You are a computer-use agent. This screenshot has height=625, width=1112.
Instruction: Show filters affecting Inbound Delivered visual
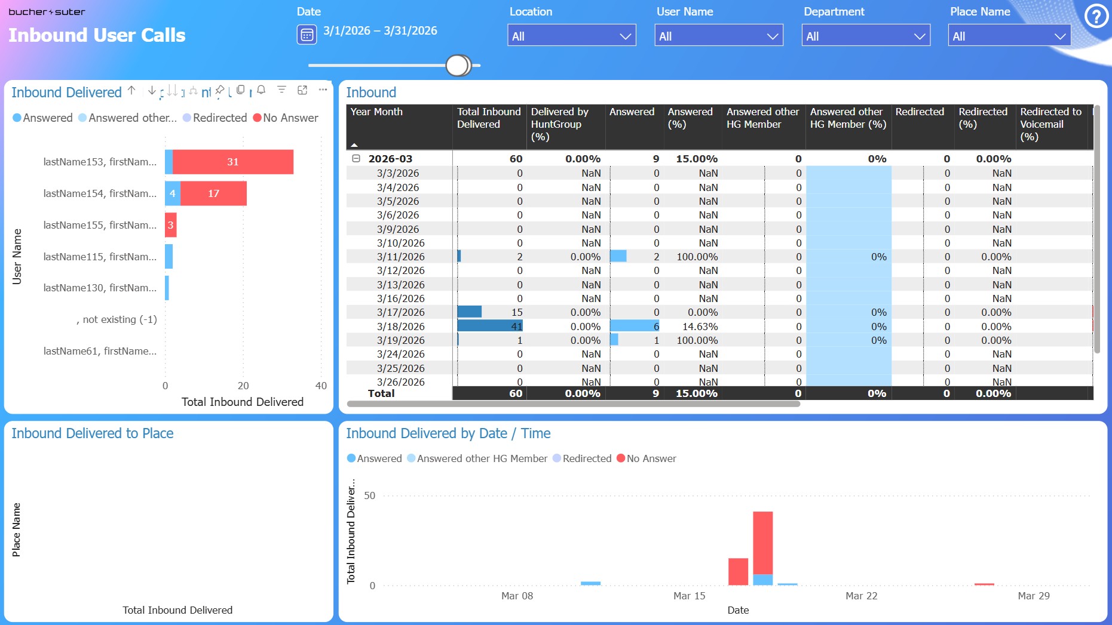[x=281, y=90]
